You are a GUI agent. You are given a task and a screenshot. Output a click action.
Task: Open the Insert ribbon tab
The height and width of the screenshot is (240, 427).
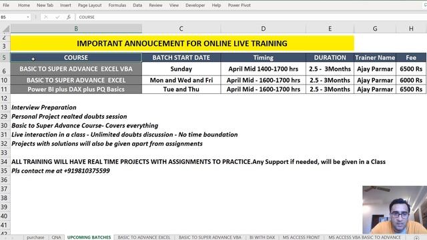[x=65, y=5]
